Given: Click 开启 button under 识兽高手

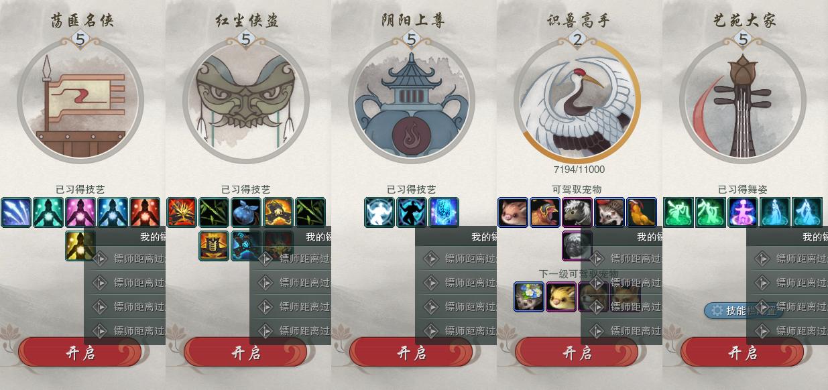Looking at the screenshot, I should [x=577, y=352].
